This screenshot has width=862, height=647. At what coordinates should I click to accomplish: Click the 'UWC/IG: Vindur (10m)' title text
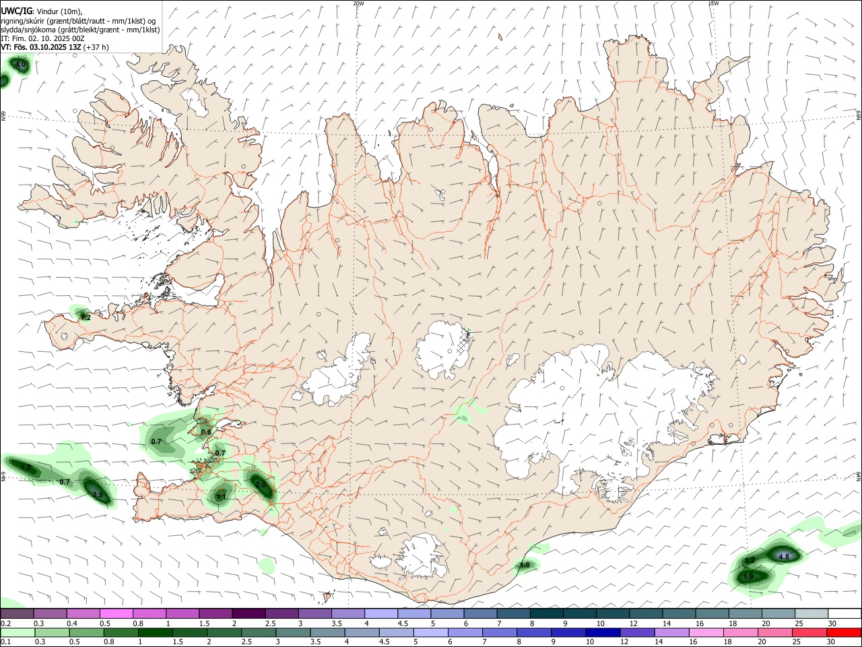click(x=42, y=11)
